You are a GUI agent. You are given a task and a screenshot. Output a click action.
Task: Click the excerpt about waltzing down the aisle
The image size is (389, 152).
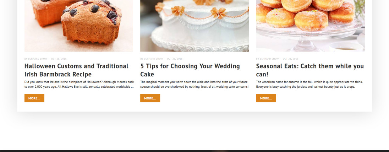(194, 84)
